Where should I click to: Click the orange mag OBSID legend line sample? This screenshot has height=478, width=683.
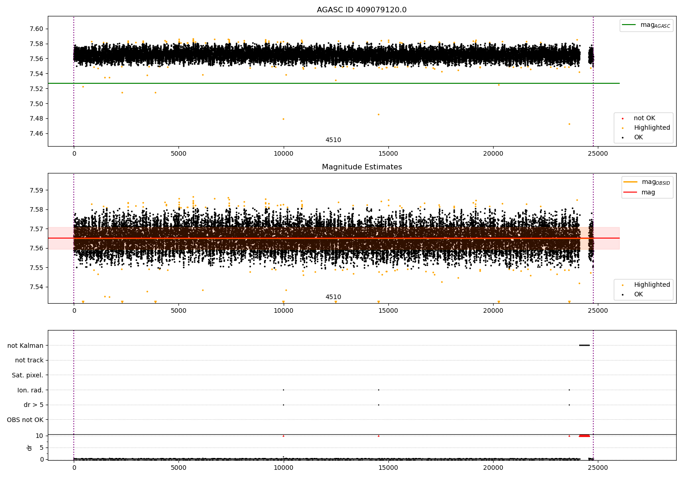(631, 182)
